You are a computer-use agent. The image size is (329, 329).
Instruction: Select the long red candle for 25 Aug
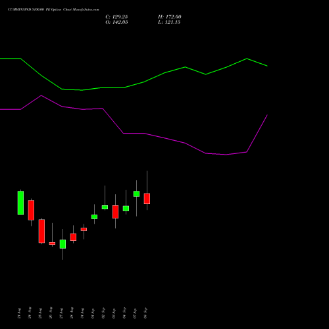point(41,231)
